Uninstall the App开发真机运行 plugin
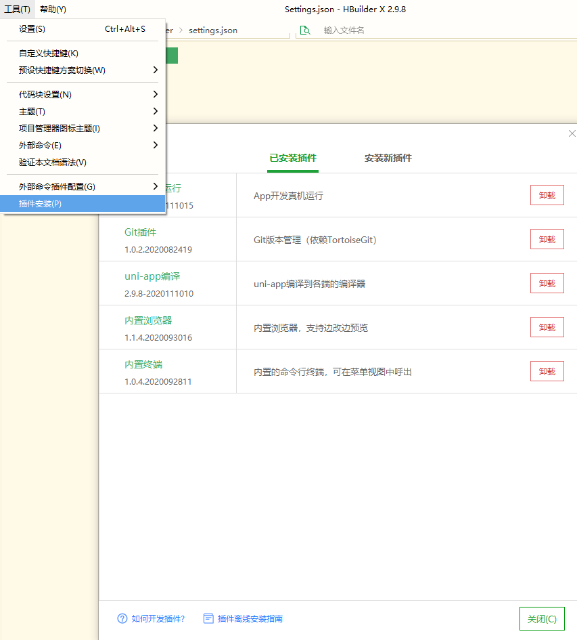 547,195
